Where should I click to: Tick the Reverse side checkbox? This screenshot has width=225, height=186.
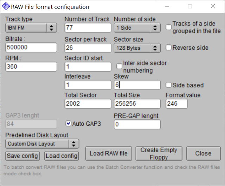pos(168,48)
